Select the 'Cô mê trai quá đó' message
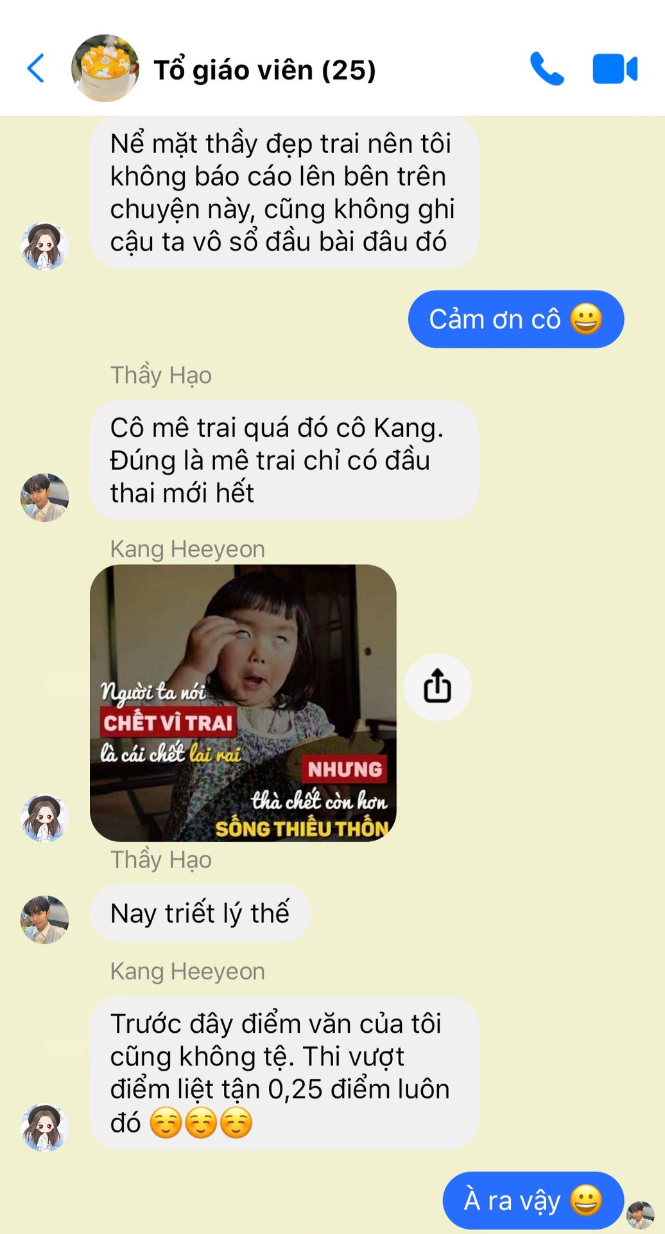The height and width of the screenshot is (1234, 665). [x=284, y=460]
